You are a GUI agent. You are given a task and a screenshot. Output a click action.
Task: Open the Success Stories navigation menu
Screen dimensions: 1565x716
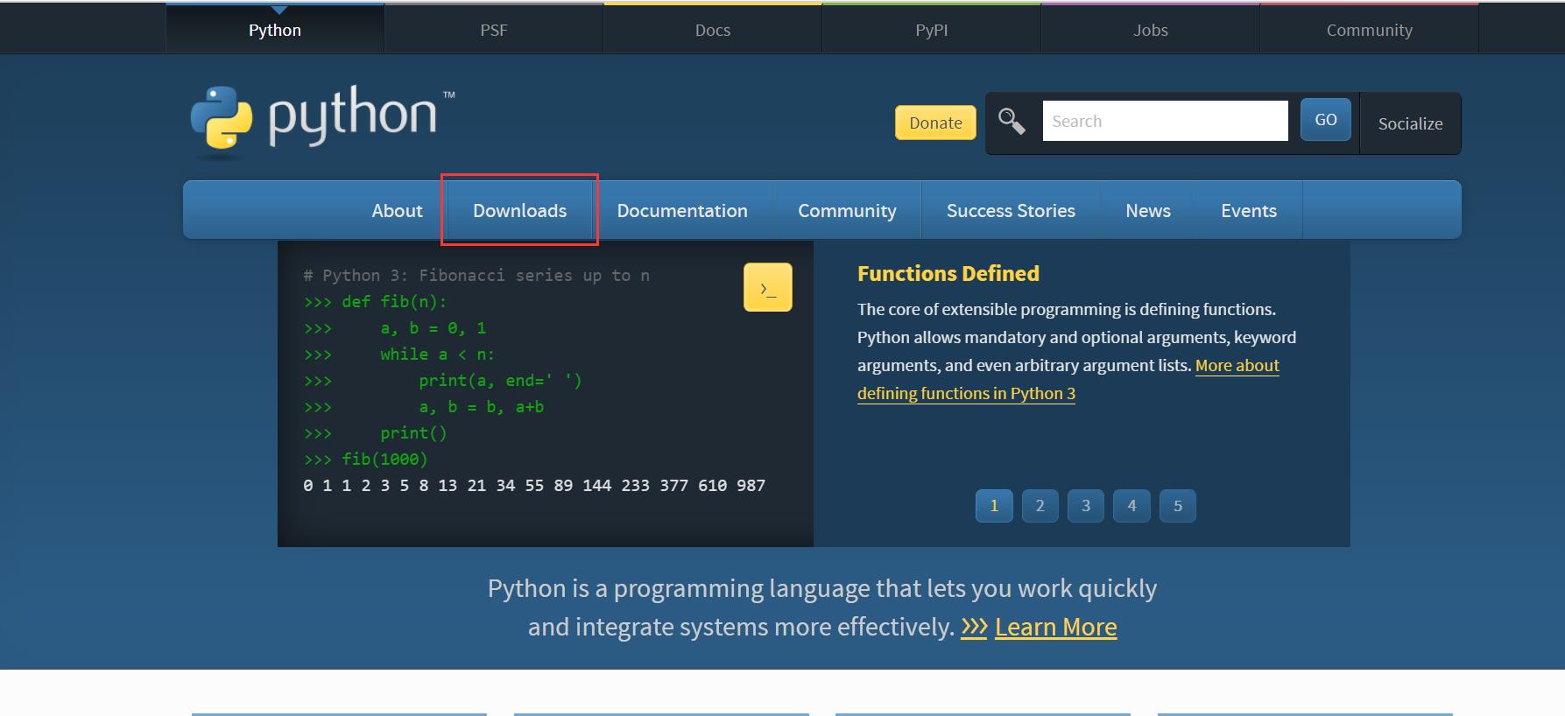[1011, 210]
